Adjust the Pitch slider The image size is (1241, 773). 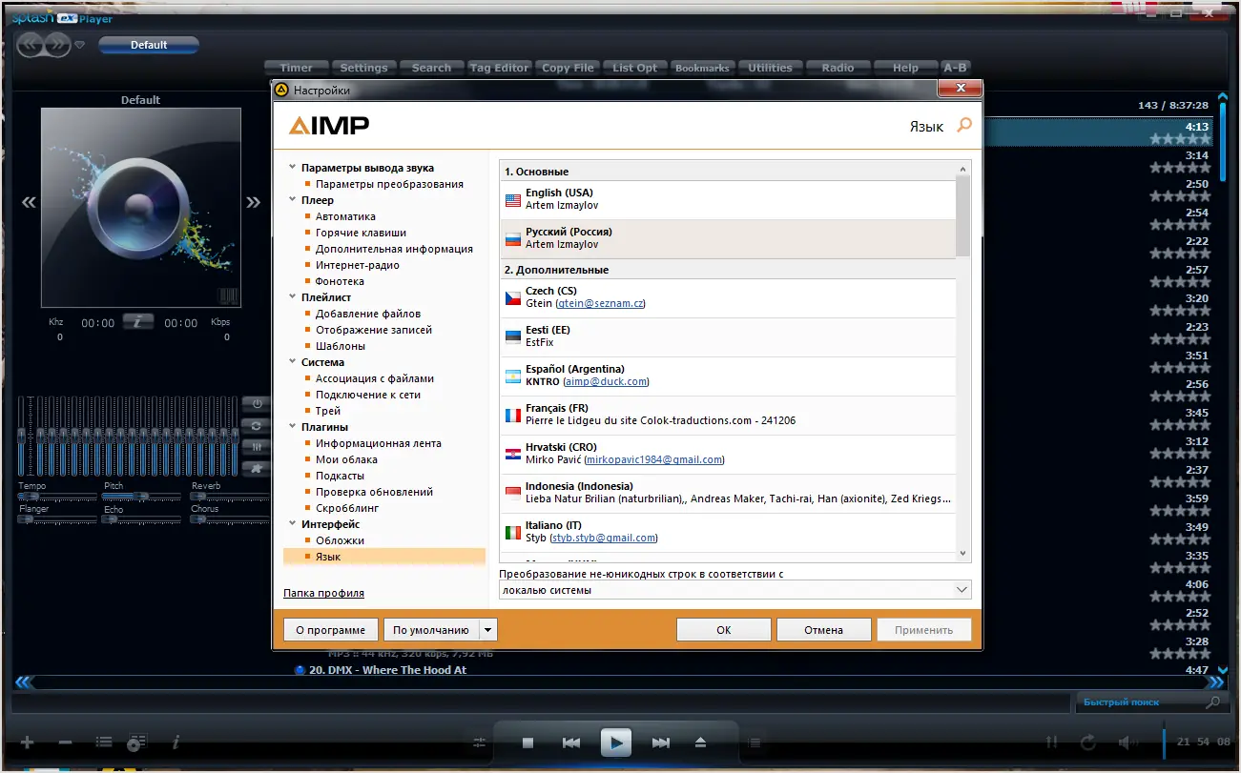141,497
